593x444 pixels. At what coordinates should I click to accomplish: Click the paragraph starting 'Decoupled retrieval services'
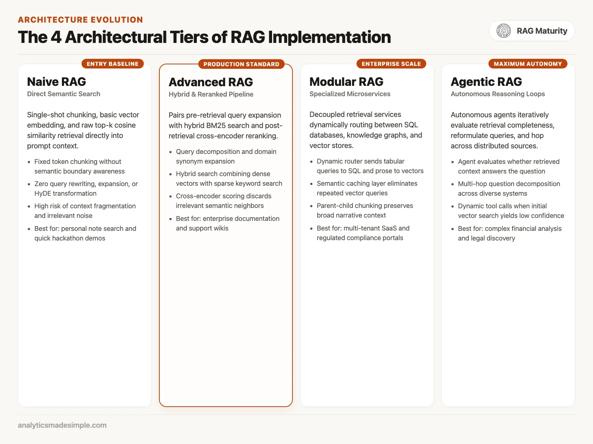[x=366, y=130]
